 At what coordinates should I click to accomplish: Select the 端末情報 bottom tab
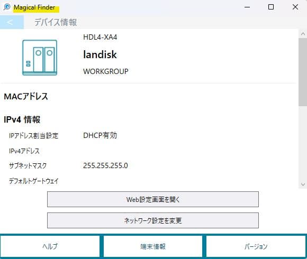153,246
